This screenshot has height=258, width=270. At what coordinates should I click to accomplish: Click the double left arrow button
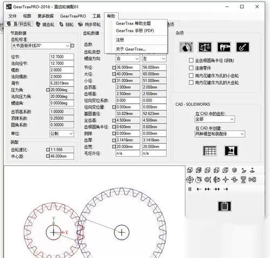pyautogui.click(x=208, y=189)
